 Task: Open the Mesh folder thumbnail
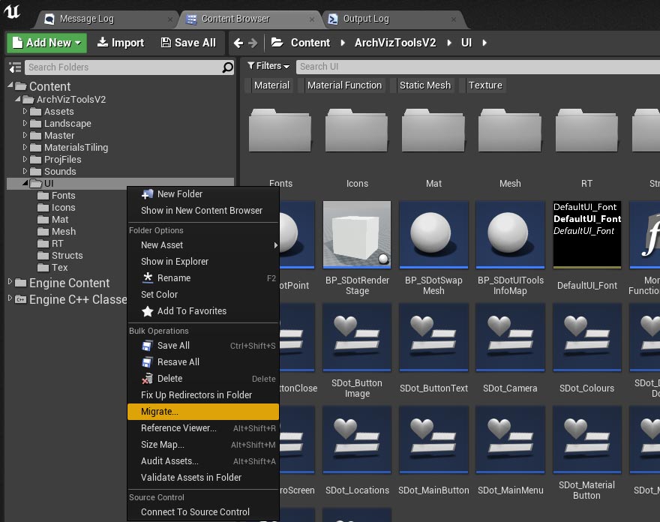510,130
